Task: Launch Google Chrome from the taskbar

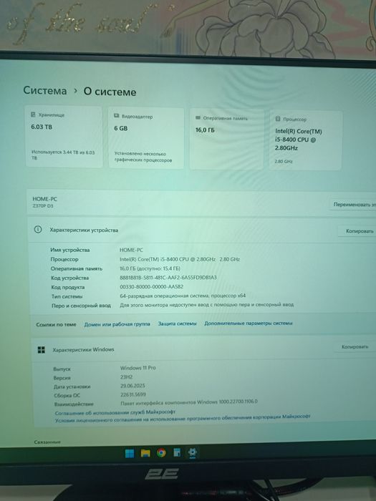Action: tap(161, 453)
